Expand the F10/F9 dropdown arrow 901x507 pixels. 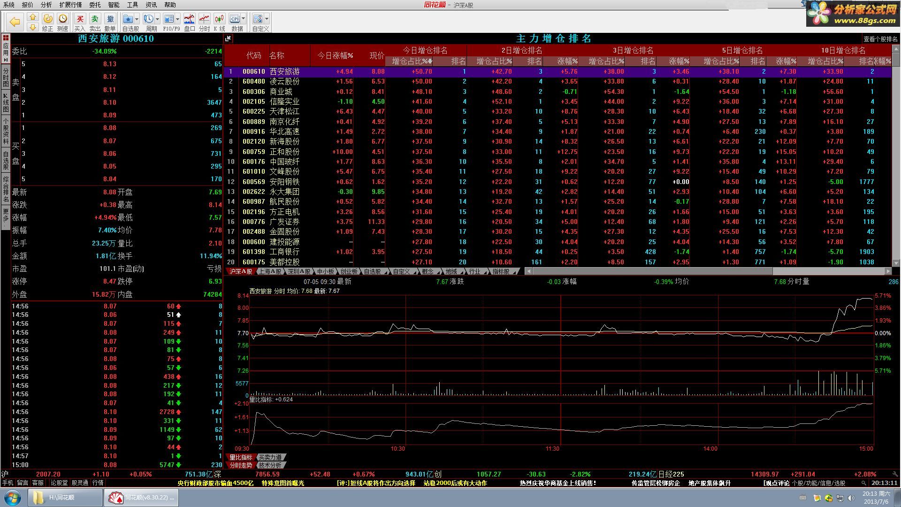coord(178,19)
